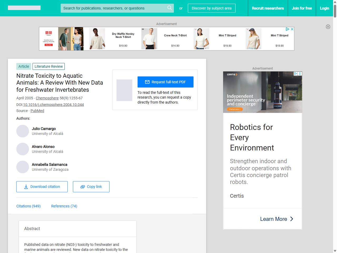
Task: Click the three-dot icon on the Certis ad
Action: coord(300,74)
